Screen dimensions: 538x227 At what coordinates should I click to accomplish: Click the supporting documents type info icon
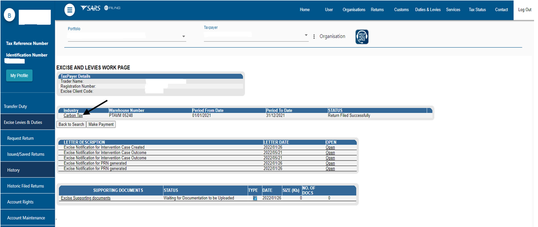[x=255, y=198]
